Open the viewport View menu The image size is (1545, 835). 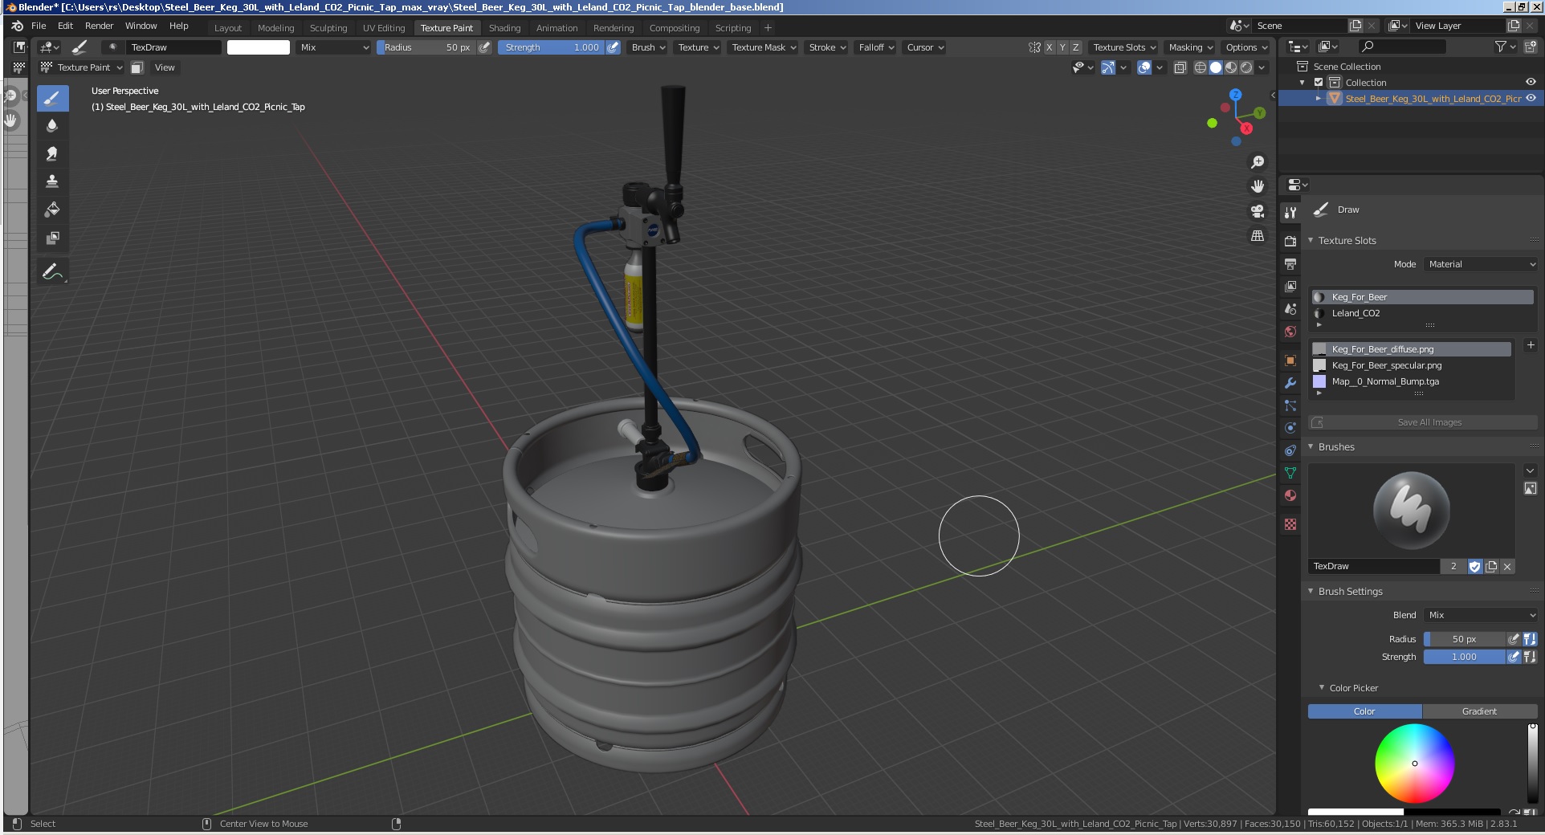(x=165, y=67)
